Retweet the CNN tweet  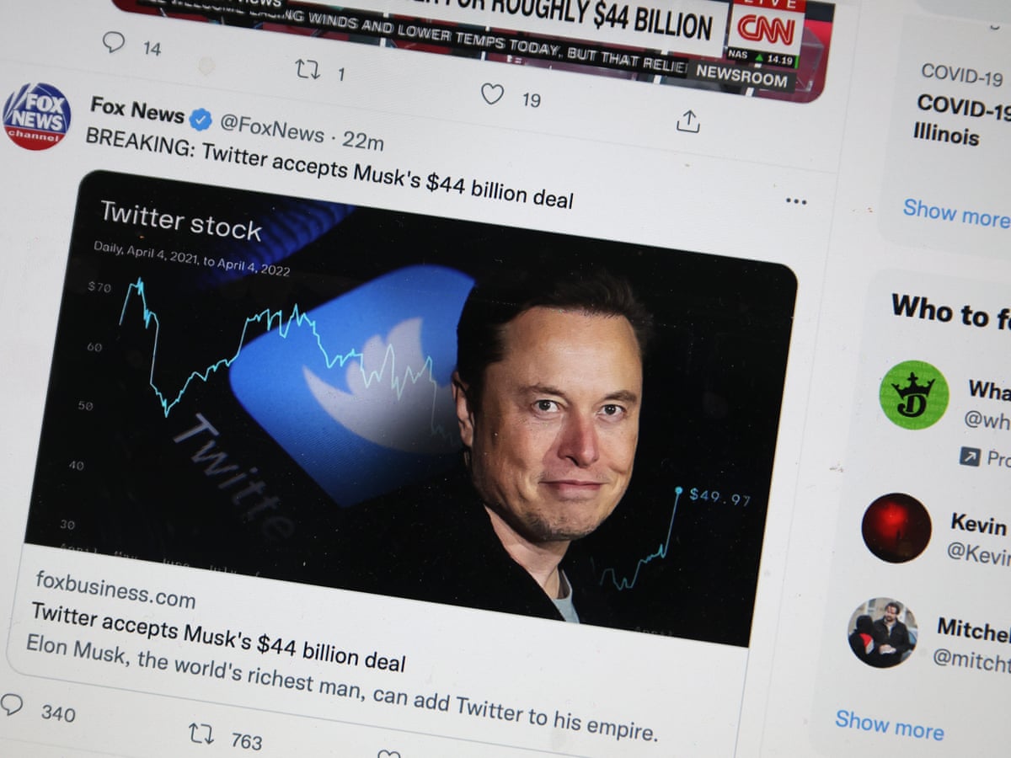[x=308, y=69]
